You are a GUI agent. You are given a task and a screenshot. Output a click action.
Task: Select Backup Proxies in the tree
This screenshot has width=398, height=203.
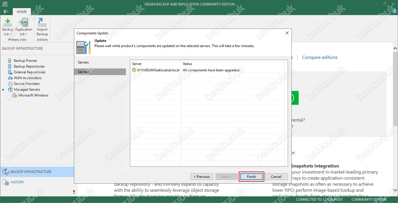[x=25, y=61]
